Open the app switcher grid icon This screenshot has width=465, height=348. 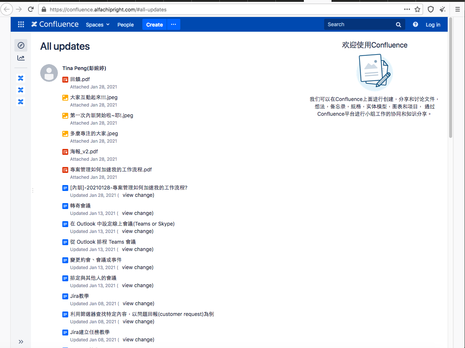(21, 24)
